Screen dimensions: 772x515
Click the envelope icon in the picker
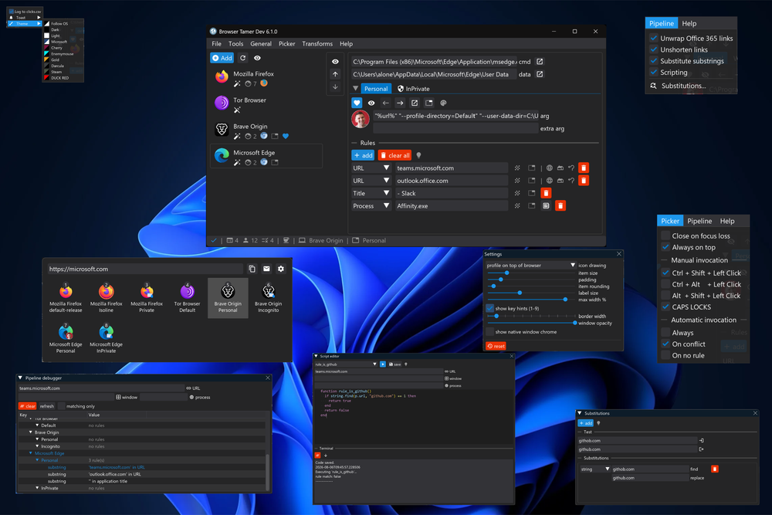[x=266, y=269]
